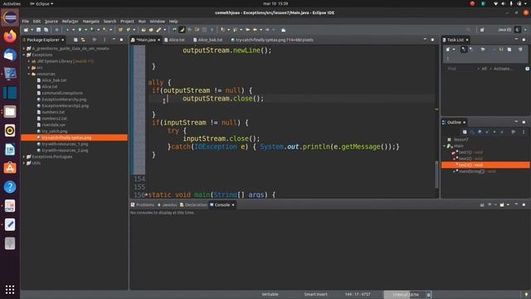Click the Open Perspective icon
This screenshot has width=531, height=299.
coord(482,30)
